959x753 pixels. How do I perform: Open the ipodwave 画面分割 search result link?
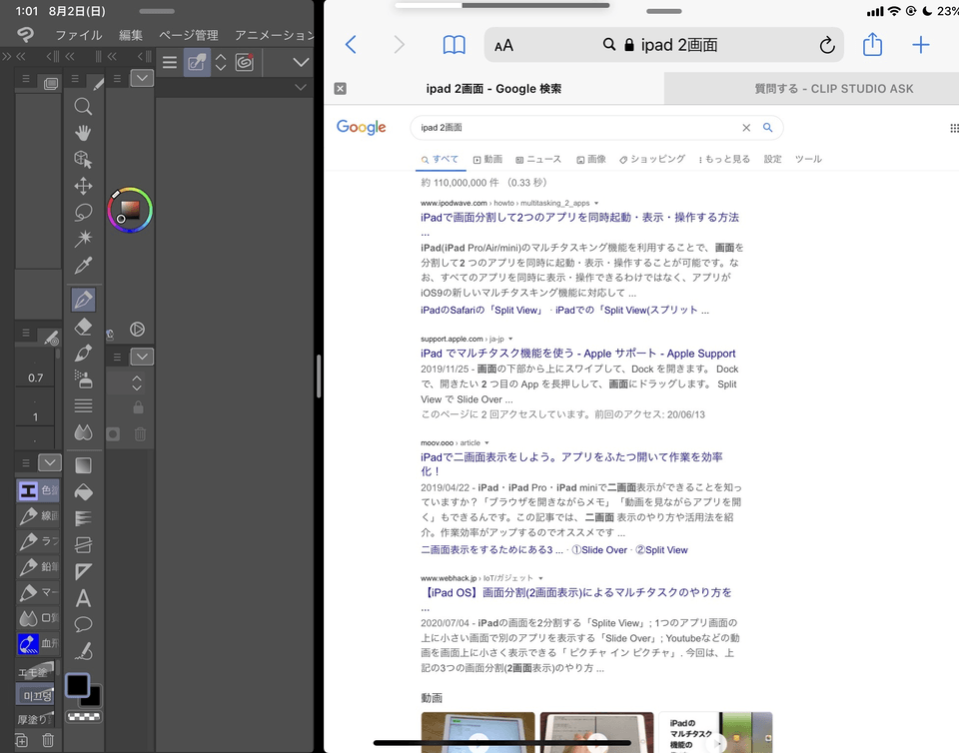click(579, 218)
